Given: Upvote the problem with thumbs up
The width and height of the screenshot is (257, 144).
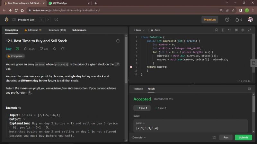Looking at the screenshot, I should point(26,49).
